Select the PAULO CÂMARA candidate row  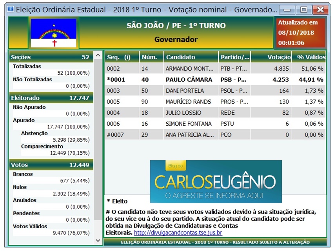(215, 80)
